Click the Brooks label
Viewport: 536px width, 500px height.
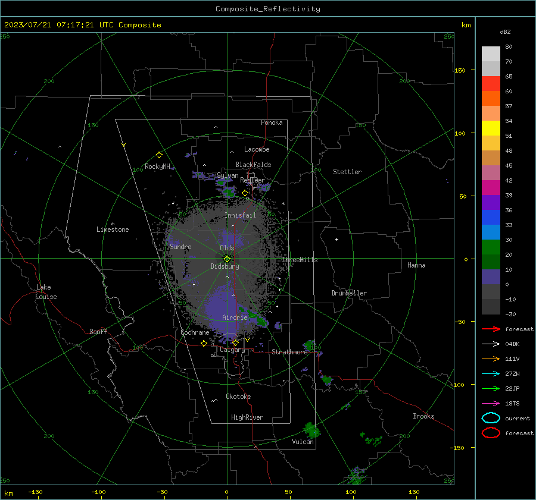(x=423, y=416)
